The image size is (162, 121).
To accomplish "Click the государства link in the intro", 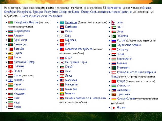I will click(114, 8).
